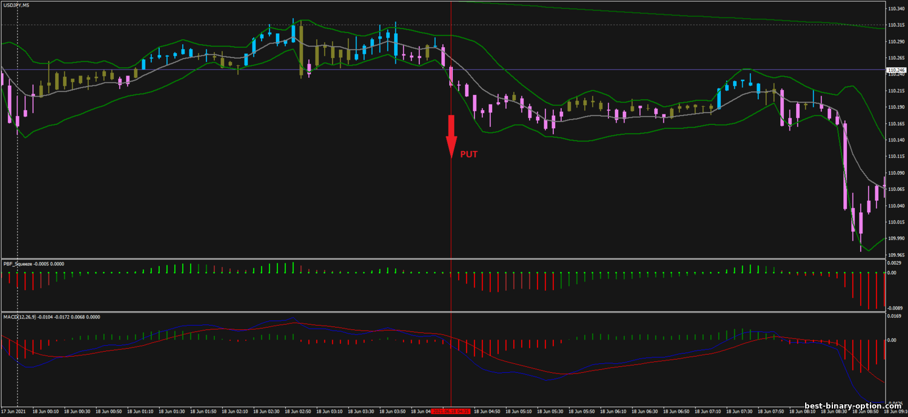The image size is (908, 417).
Task: Click the 110.115 price axis label
Action: 895,157
